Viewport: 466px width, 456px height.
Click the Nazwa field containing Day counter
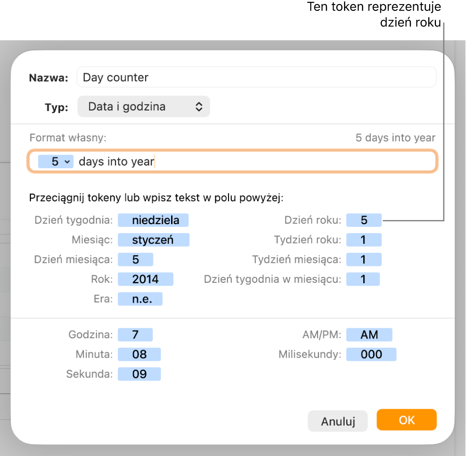pos(257,77)
